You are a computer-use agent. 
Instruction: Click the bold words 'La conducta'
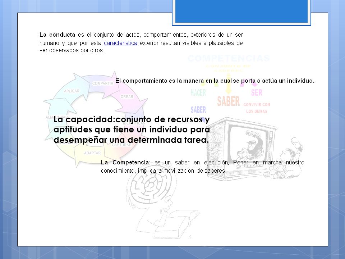point(57,35)
